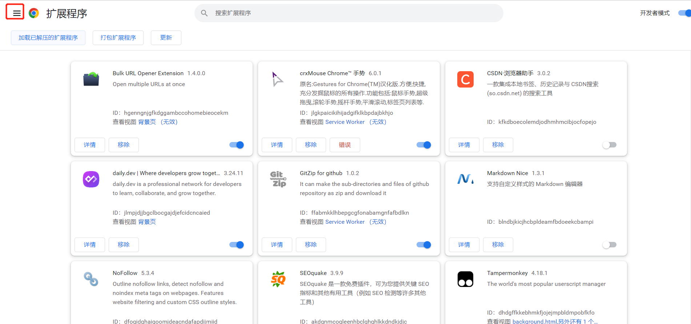Open 详情 for crxMouse Chrome
Screen dimensions: 691x324
[277, 145]
